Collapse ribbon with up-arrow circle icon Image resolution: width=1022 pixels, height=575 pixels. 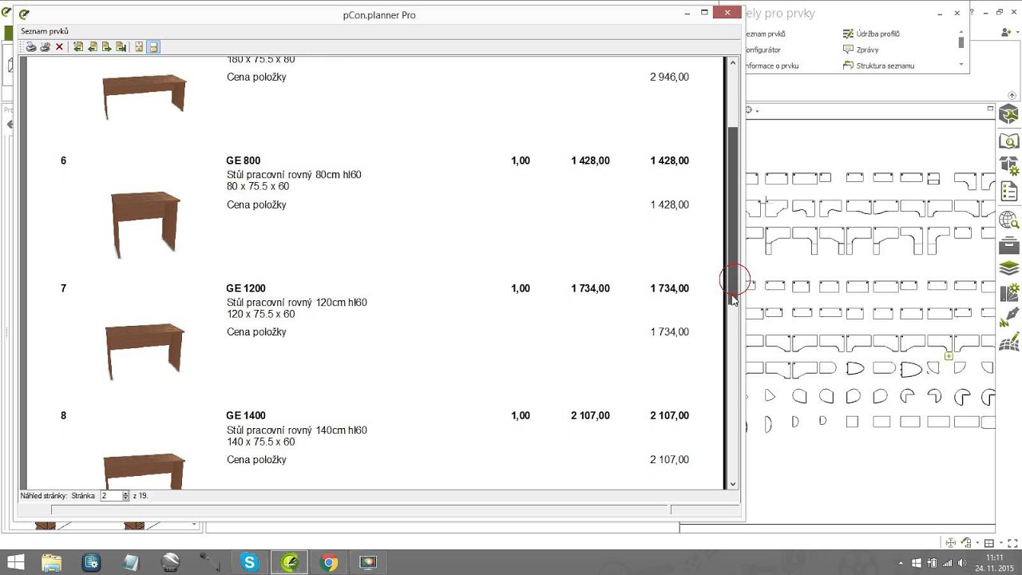coord(1012,96)
